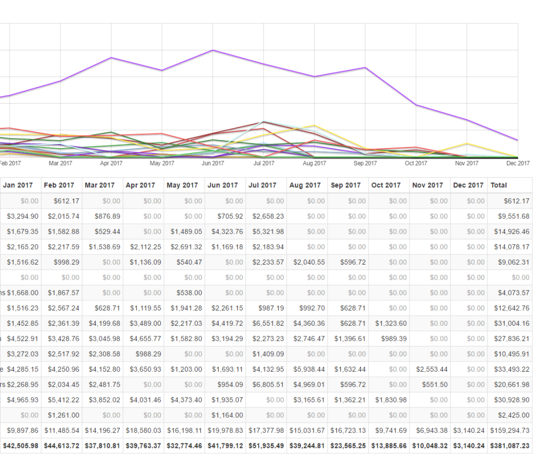Click the Total column header

(x=498, y=185)
